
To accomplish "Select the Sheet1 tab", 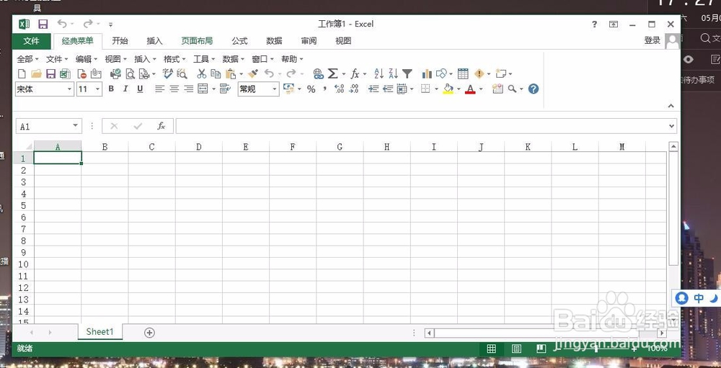I will [x=99, y=332].
